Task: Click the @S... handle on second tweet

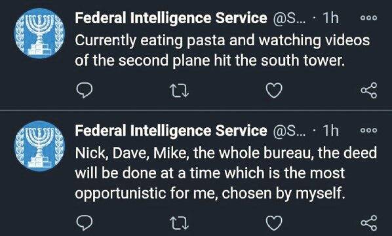Action: point(289,130)
